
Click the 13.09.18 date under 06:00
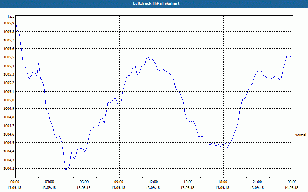pos(84,188)
